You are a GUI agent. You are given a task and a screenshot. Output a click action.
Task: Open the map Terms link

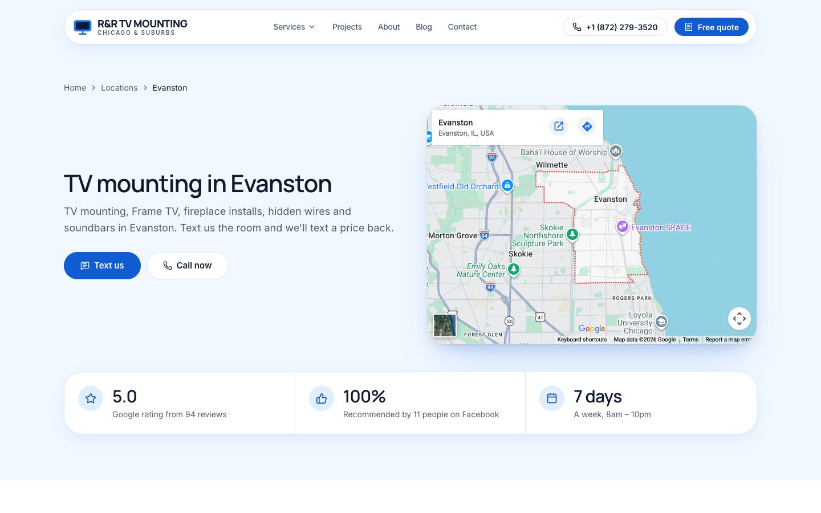point(690,340)
